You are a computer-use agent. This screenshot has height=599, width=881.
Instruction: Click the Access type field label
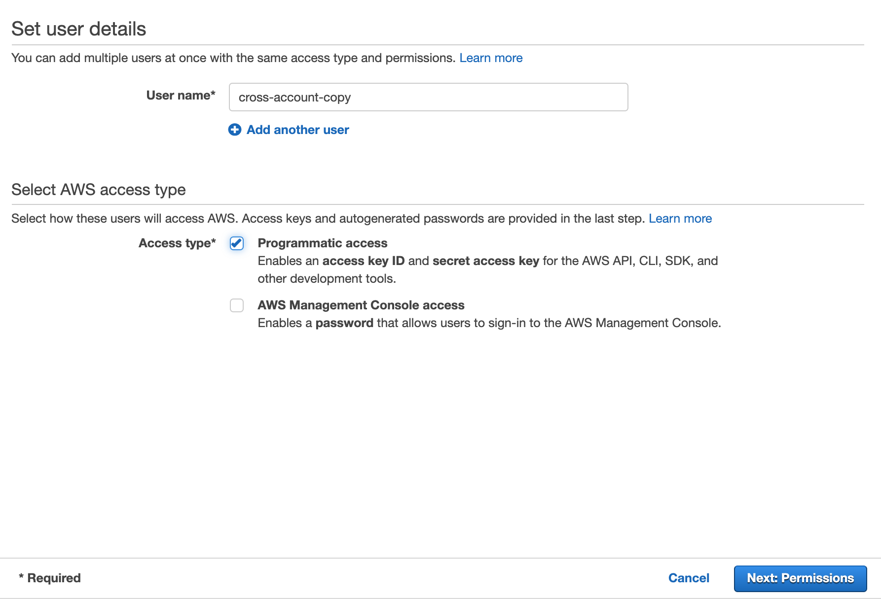coord(177,243)
